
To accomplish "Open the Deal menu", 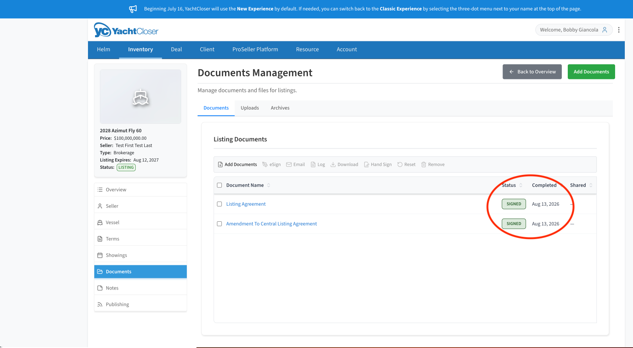I will tap(176, 50).
